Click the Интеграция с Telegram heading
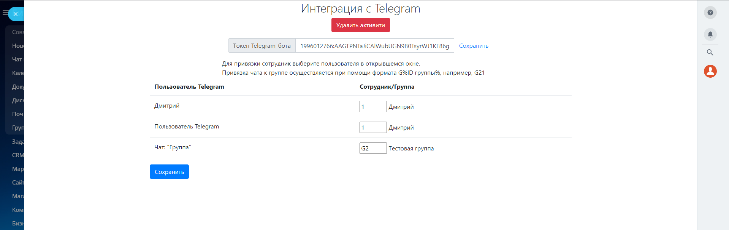The width and height of the screenshot is (729, 230). 360,8
